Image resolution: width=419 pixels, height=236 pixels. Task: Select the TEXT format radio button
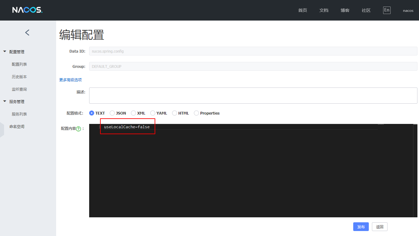(92, 113)
